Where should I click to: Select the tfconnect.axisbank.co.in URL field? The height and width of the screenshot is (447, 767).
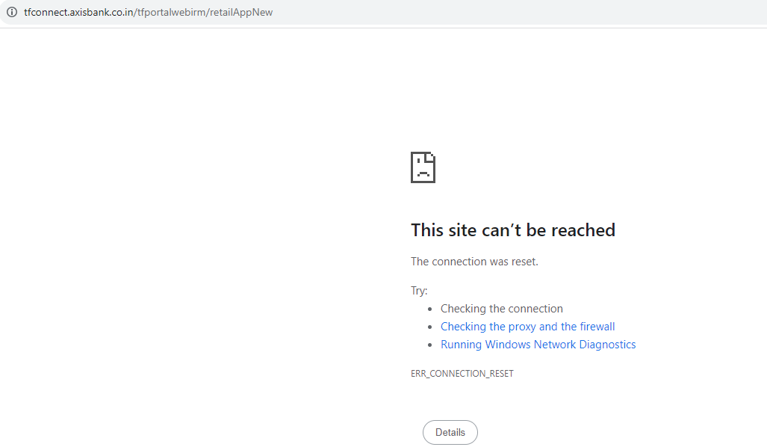point(148,12)
